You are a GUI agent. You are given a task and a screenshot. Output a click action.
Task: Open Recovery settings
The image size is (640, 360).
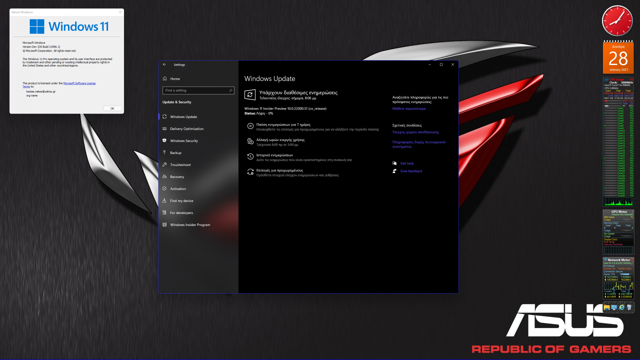pos(198,177)
